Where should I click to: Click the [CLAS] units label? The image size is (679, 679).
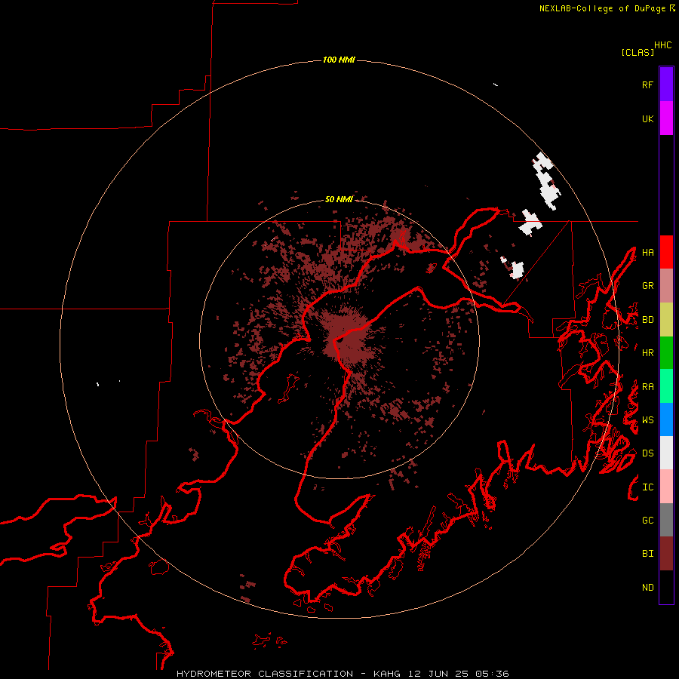click(x=638, y=53)
